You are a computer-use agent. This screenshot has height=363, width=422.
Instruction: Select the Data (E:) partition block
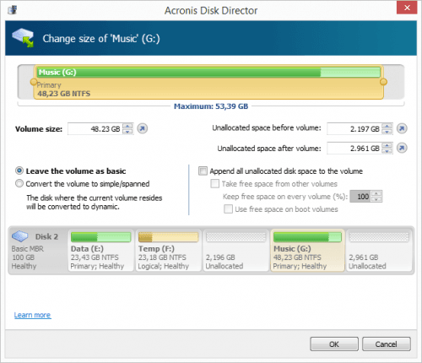(x=100, y=251)
